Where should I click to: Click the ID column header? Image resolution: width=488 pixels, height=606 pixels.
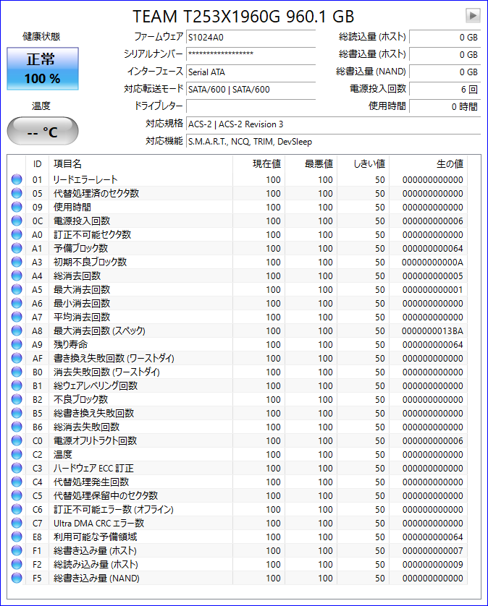coord(37,164)
